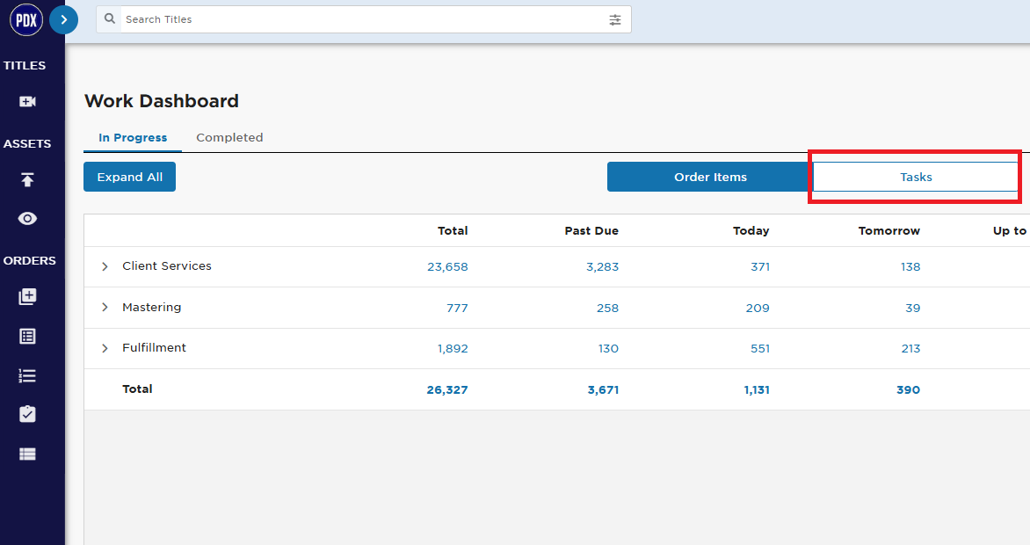Select the In Progress tab
Viewport: 1030px width, 545px height.
pos(133,137)
